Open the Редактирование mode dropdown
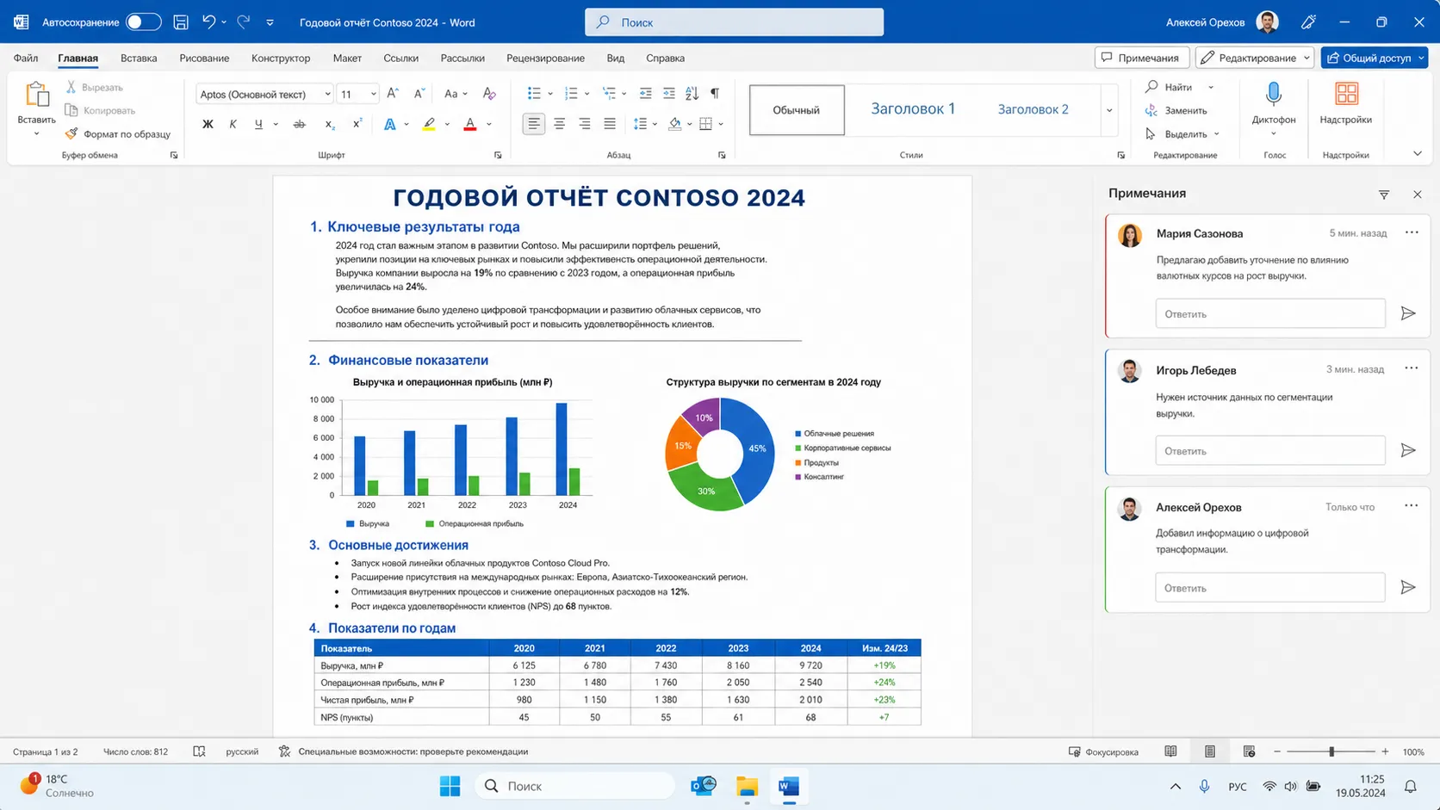Viewport: 1440px width, 810px height. click(x=1254, y=58)
